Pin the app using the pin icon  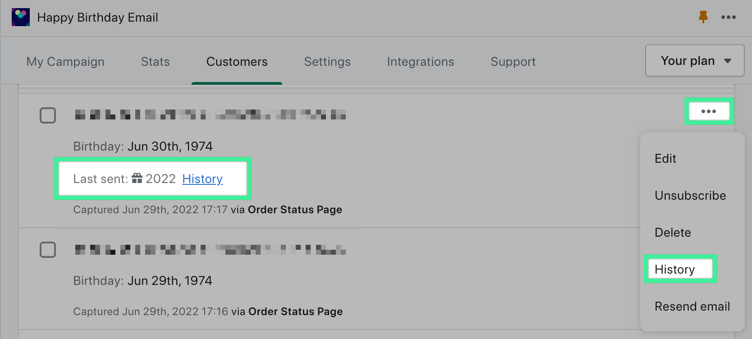tap(703, 17)
